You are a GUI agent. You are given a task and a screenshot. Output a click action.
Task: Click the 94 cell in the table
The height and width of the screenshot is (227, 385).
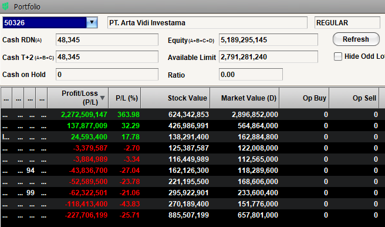pos(30,171)
